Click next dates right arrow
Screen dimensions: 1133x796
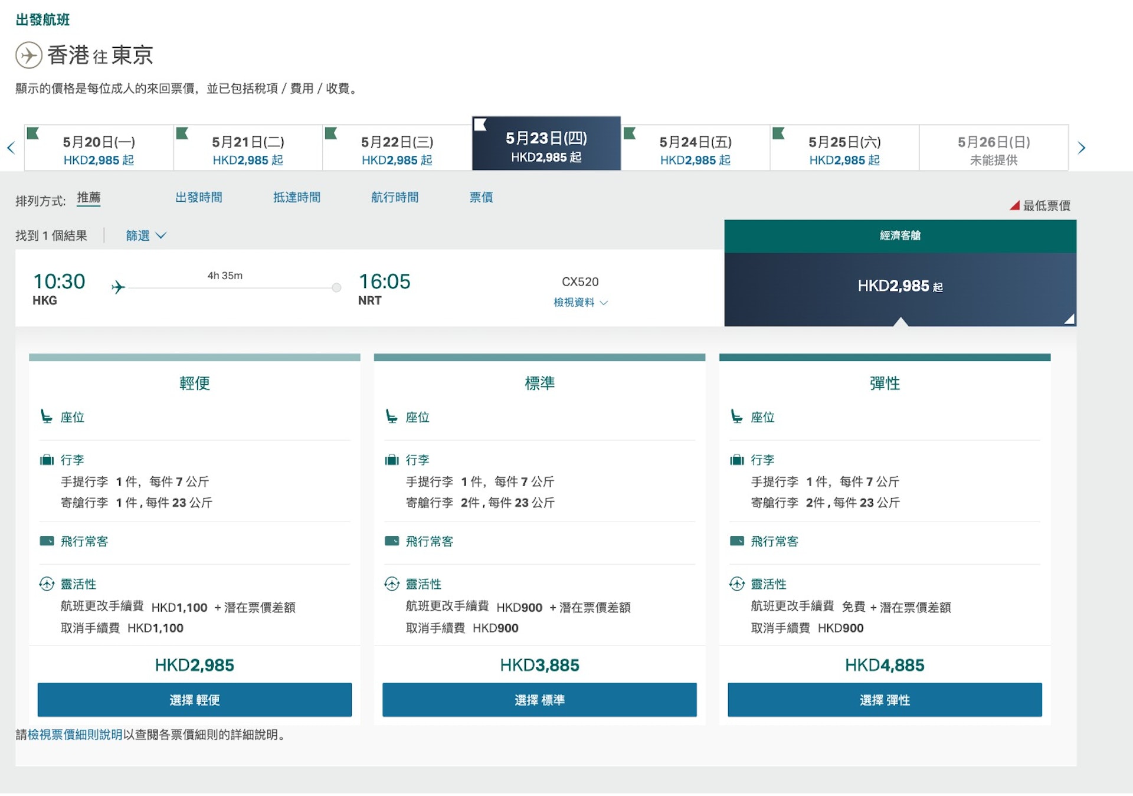(1081, 148)
